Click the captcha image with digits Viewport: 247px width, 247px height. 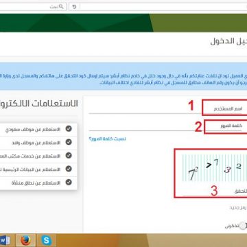coord(215,168)
